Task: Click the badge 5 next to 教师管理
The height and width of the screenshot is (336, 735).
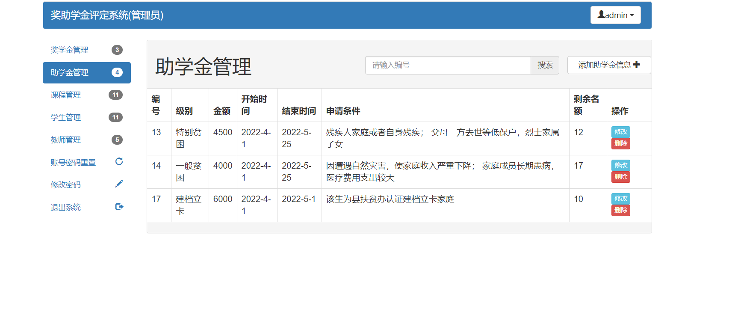Action: click(117, 140)
